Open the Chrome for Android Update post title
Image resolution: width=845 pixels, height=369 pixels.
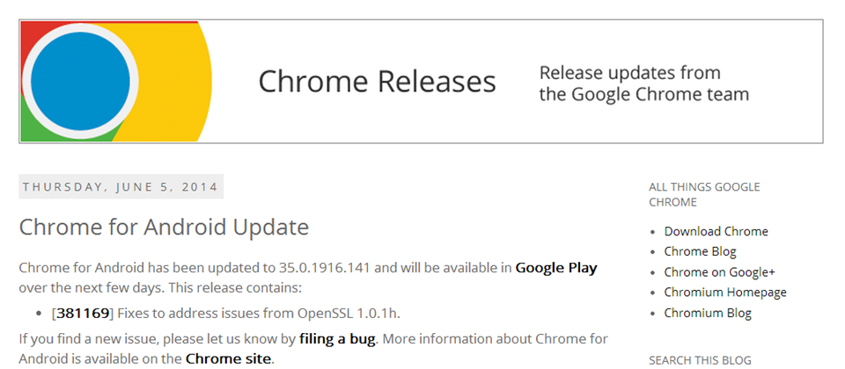coord(164,228)
